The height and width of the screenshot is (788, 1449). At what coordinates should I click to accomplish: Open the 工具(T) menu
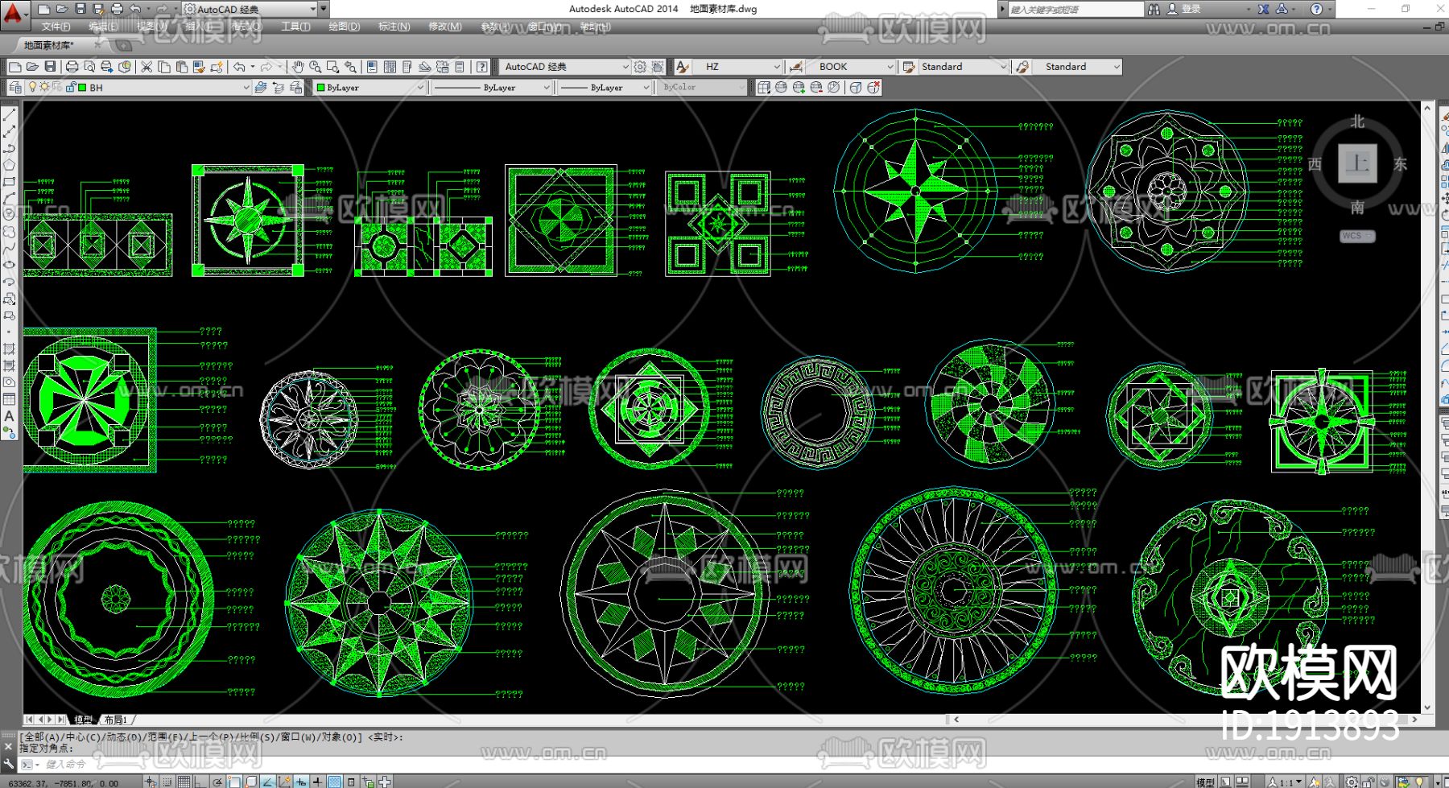[x=295, y=27]
